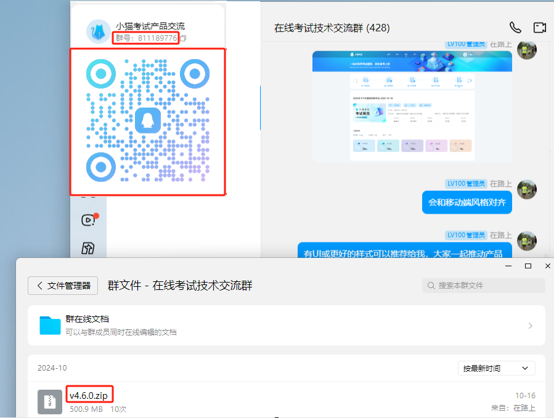The height and width of the screenshot is (418, 554).
Task: Start a voice call in the group chat
Action: 516,27
